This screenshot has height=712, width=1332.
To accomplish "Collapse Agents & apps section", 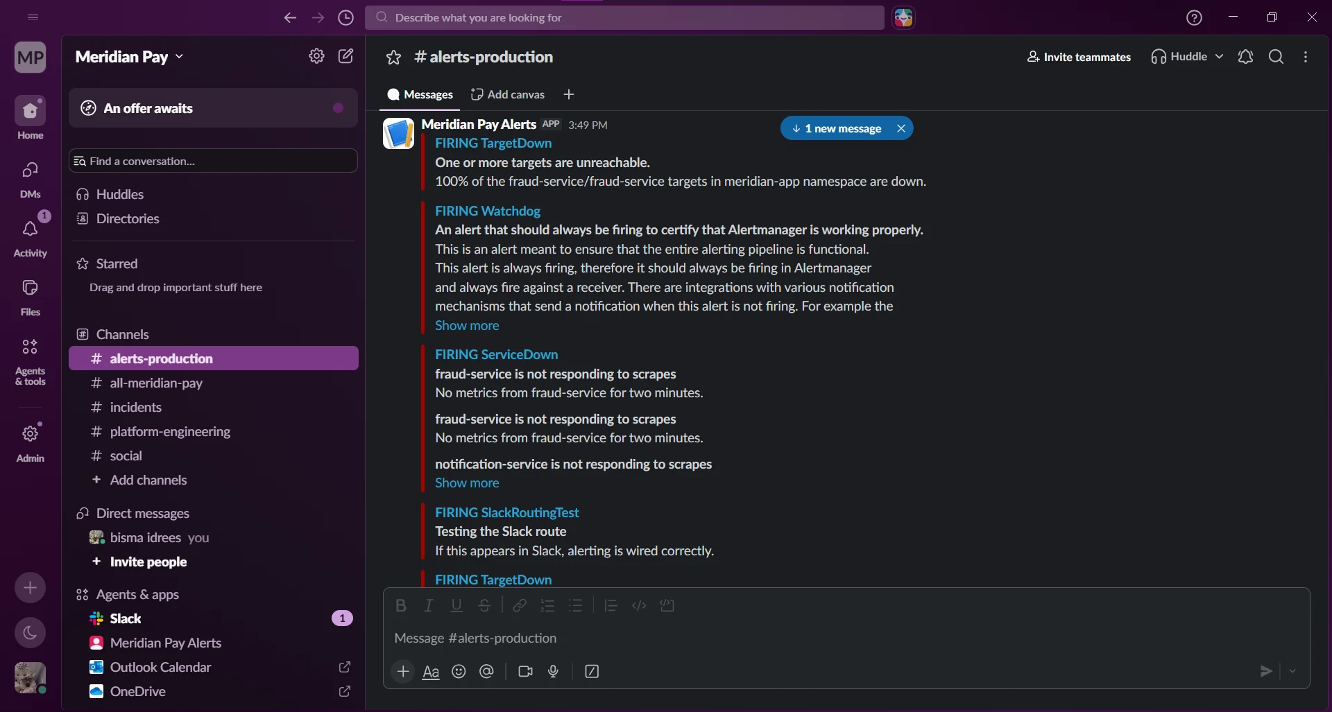I will click(137, 594).
